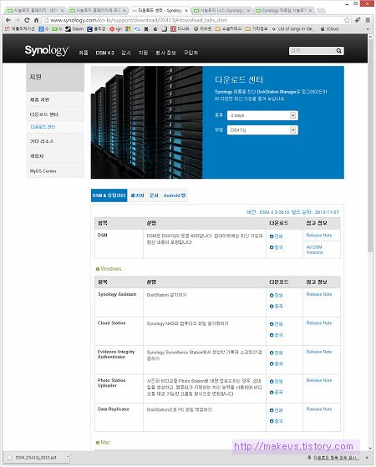Switch to the 문서 tab
The height and width of the screenshot is (467, 376).
click(154, 195)
